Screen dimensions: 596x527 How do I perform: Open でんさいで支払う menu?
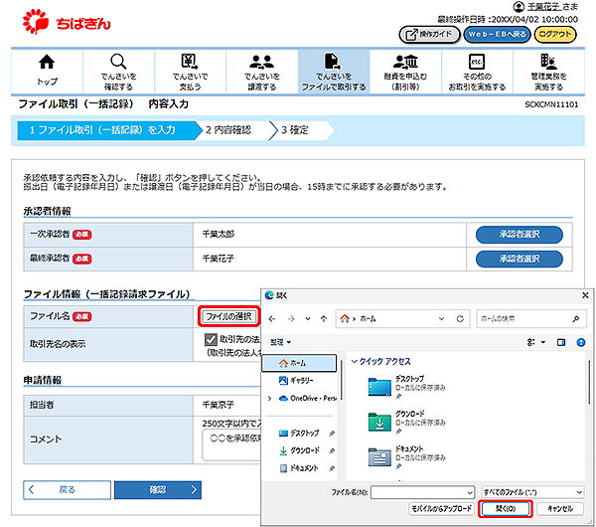tap(190, 72)
